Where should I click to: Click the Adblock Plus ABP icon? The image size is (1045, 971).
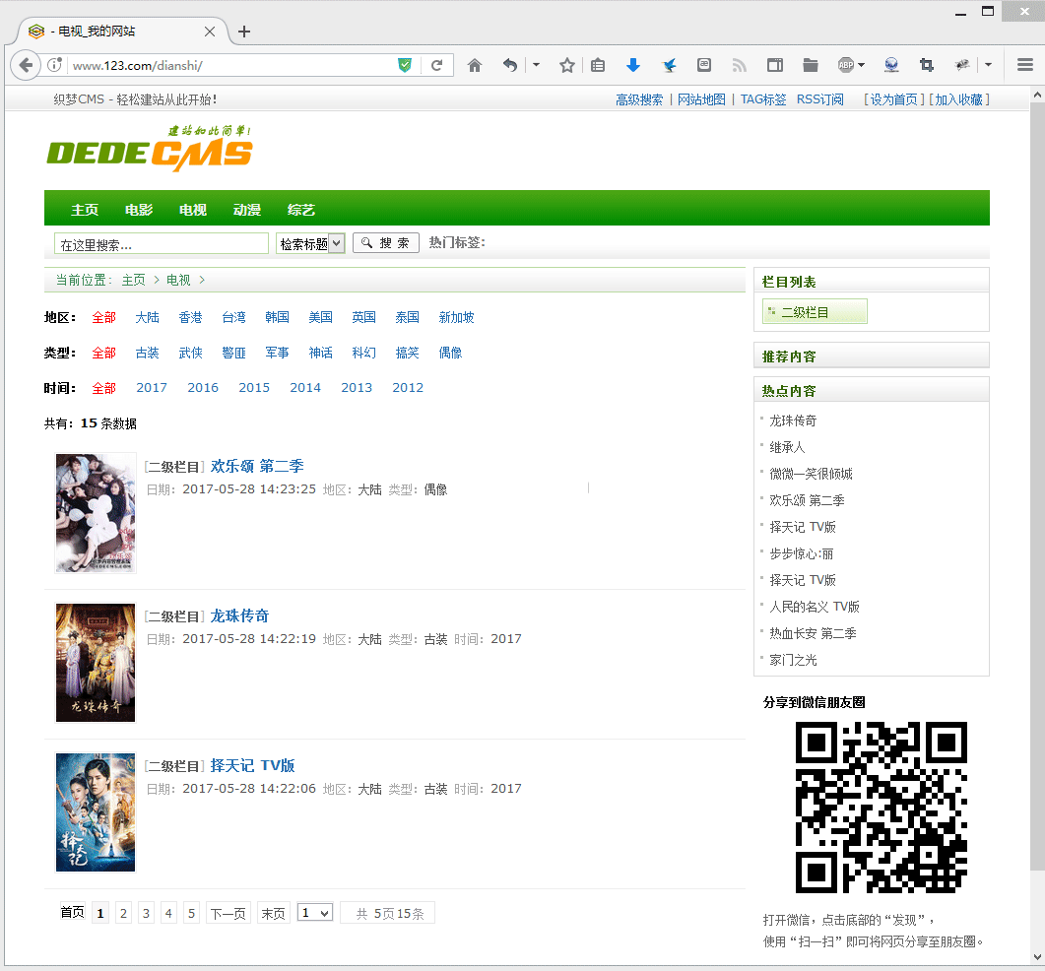tap(846, 66)
